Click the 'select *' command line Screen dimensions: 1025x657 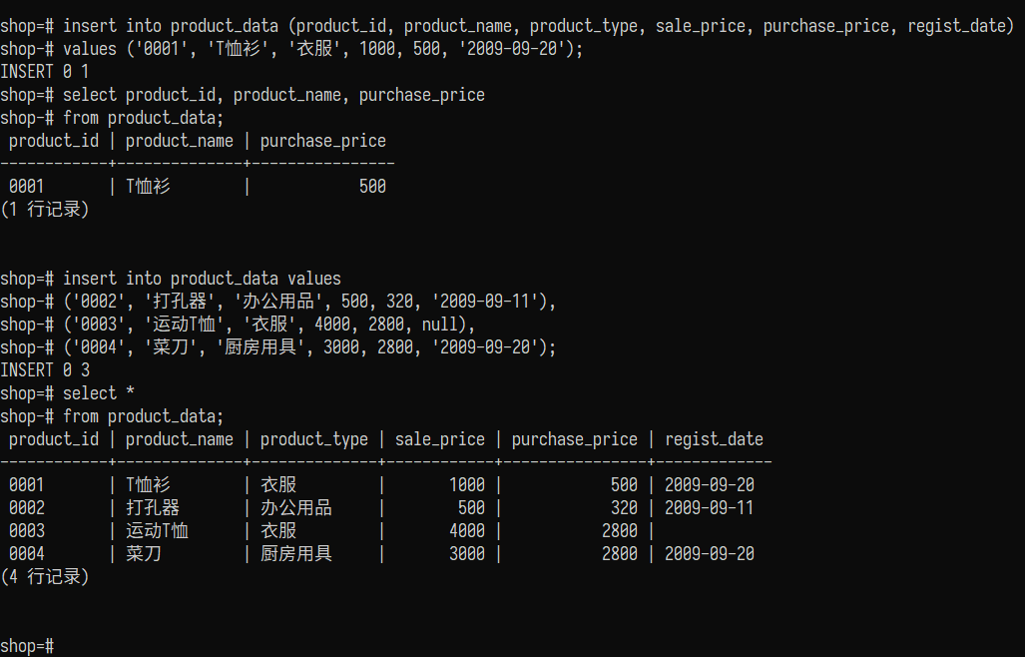98,393
